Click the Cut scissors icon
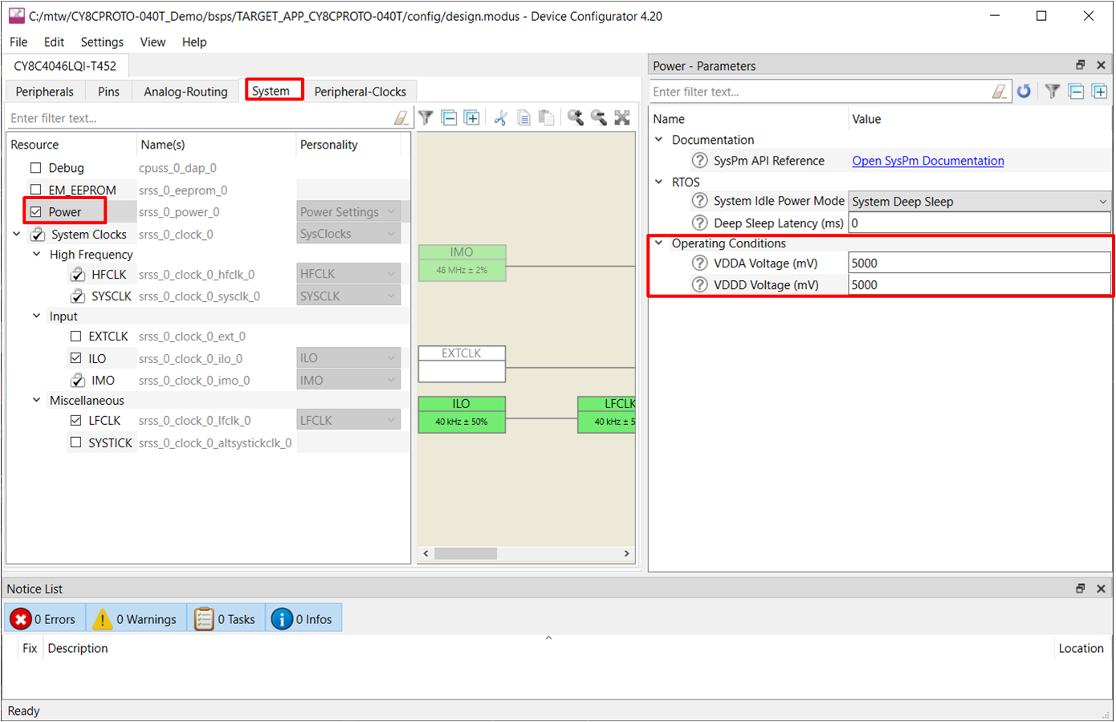Screen dimensions: 1116x722 pos(500,118)
